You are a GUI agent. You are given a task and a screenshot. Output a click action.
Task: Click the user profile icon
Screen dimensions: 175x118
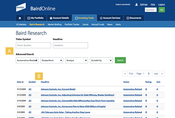point(136,4)
